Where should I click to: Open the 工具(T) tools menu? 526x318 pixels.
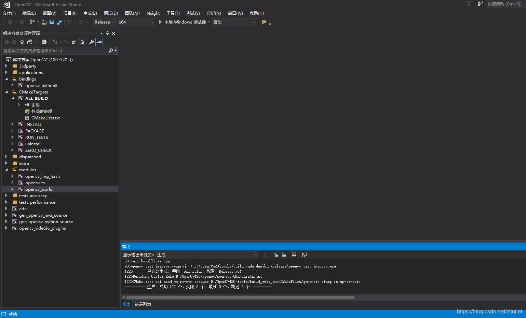pos(173,13)
